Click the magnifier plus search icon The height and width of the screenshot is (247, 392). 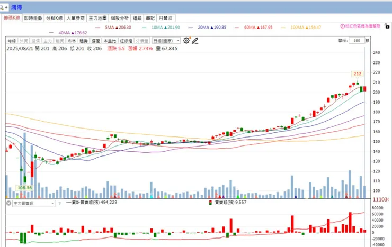(4, 7)
